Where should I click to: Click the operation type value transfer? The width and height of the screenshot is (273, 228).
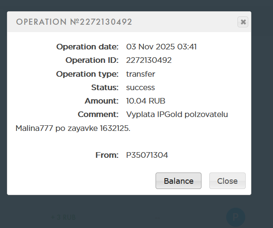click(x=140, y=74)
